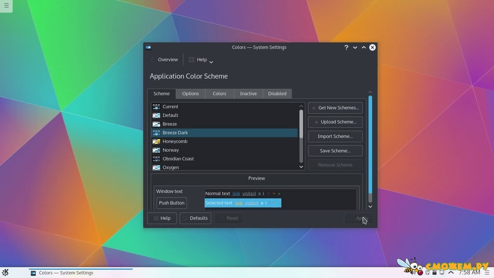The width and height of the screenshot is (494, 278).
Task: Click the Colors — System Settings taskbar entry
Action: coord(81,273)
